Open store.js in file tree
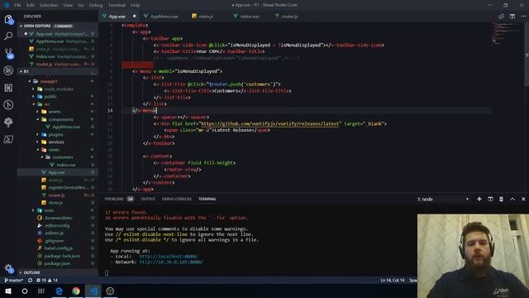The width and height of the screenshot is (529, 298). pos(55,203)
